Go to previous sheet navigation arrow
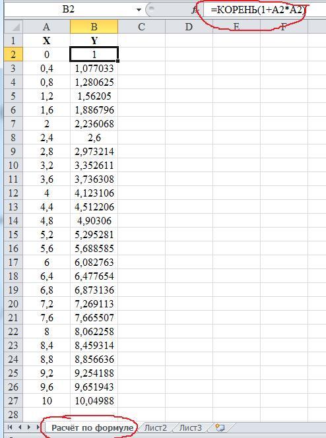The image size is (326, 438). pyautogui.click(x=20, y=427)
